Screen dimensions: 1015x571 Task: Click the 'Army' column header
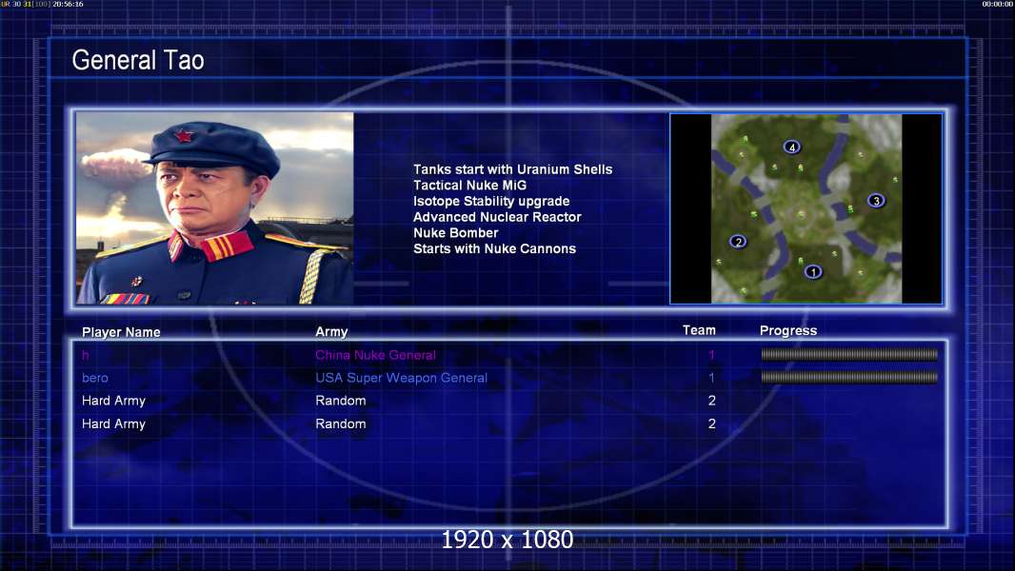point(331,332)
